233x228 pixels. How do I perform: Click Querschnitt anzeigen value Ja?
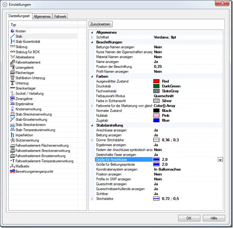point(156,184)
